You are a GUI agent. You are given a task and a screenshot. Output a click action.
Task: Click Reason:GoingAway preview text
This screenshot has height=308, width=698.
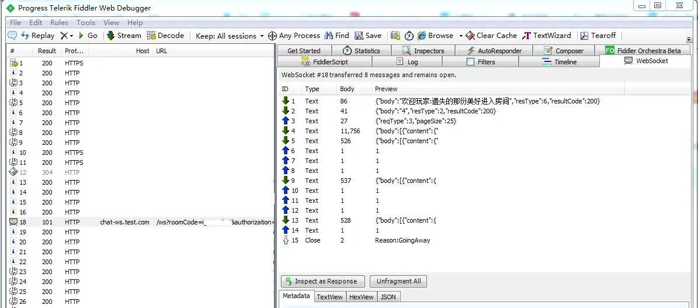pos(402,240)
